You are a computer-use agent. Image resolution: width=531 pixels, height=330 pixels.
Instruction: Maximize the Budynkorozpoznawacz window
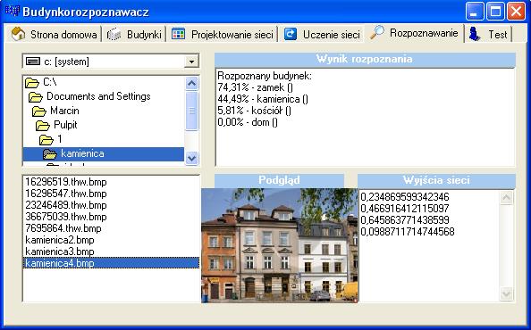pyautogui.click(x=495, y=12)
